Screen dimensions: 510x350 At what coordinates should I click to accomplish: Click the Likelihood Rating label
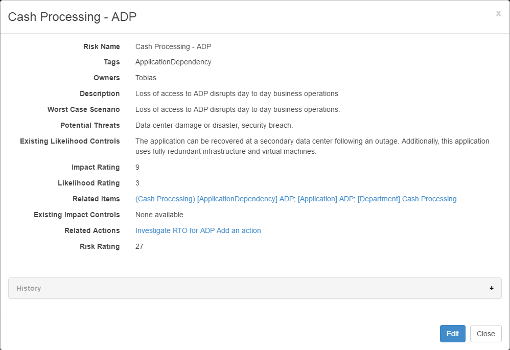(89, 183)
